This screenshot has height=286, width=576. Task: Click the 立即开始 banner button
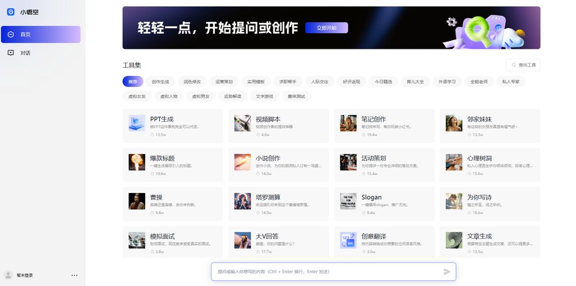326,28
